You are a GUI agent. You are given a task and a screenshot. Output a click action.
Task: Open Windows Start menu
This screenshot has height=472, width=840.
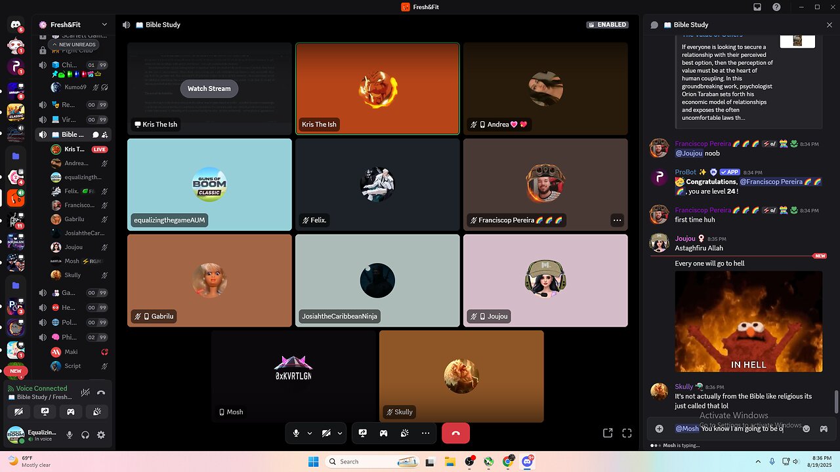(313, 462)
